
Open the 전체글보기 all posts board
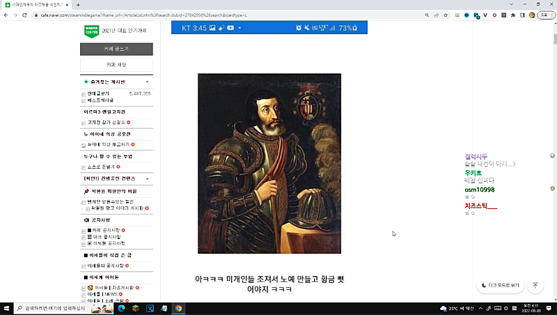coord(98,93)
